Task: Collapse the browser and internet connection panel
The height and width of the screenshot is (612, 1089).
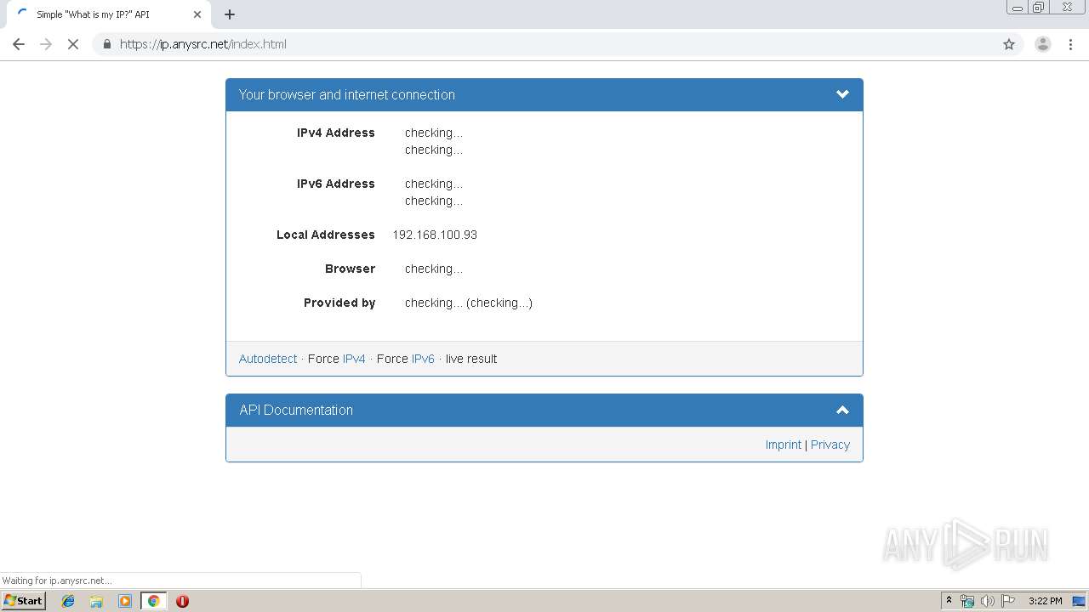Action: 842,94
